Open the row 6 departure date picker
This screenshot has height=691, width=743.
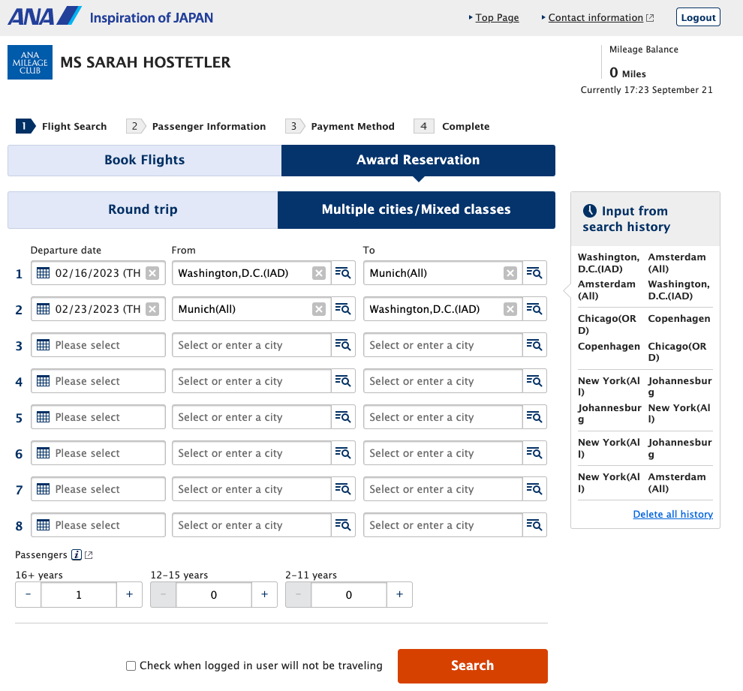coord(98,452)
